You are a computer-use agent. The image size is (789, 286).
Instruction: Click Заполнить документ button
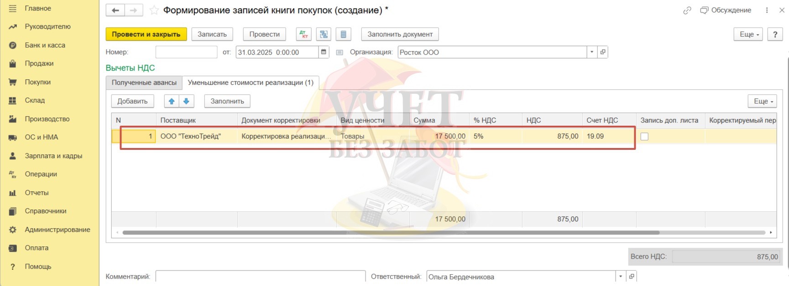pyautogui.click(x=400, y=34)
